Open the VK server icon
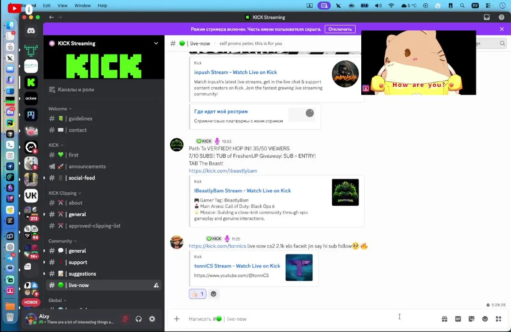Viewport: 511px width, 332px height. coord(31,196)
